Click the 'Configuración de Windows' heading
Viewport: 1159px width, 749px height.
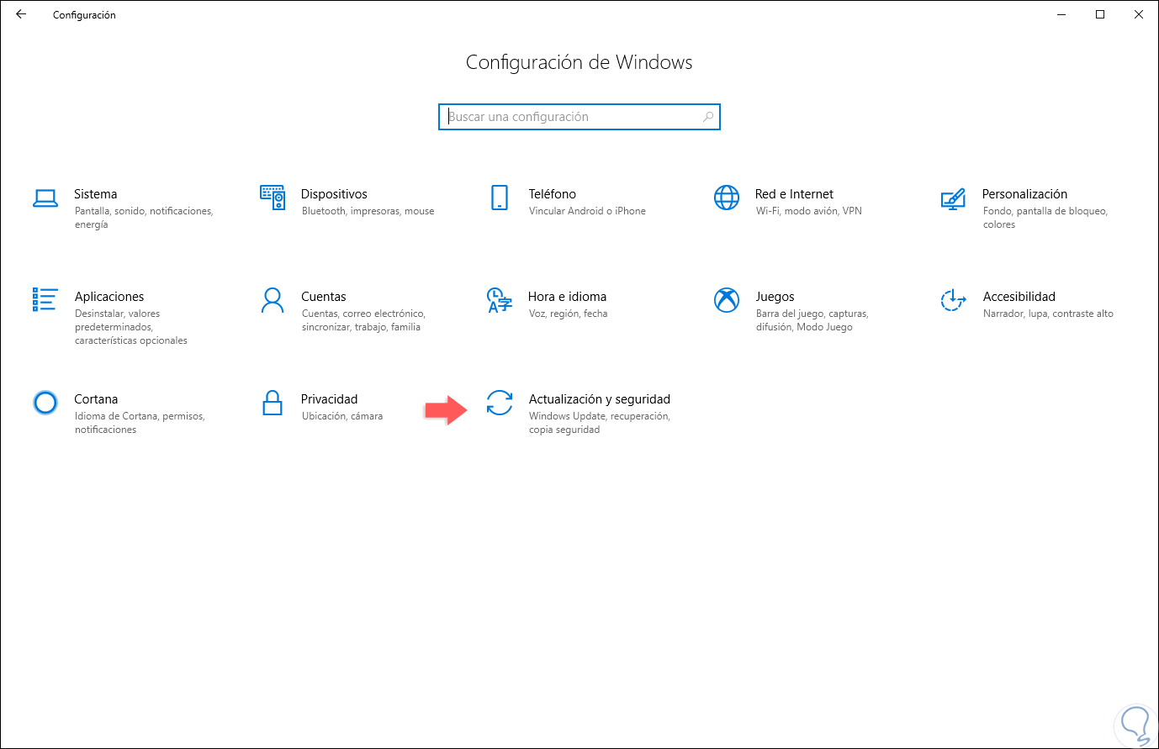579,62
